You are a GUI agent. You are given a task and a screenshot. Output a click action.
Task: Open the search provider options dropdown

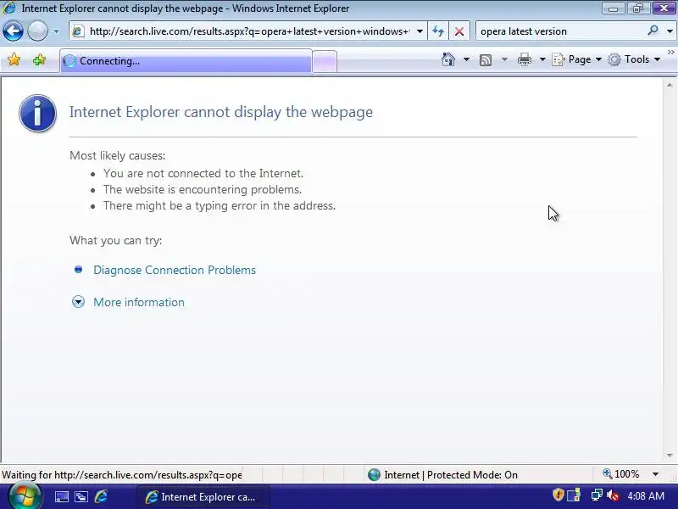[x=670, y=31]
